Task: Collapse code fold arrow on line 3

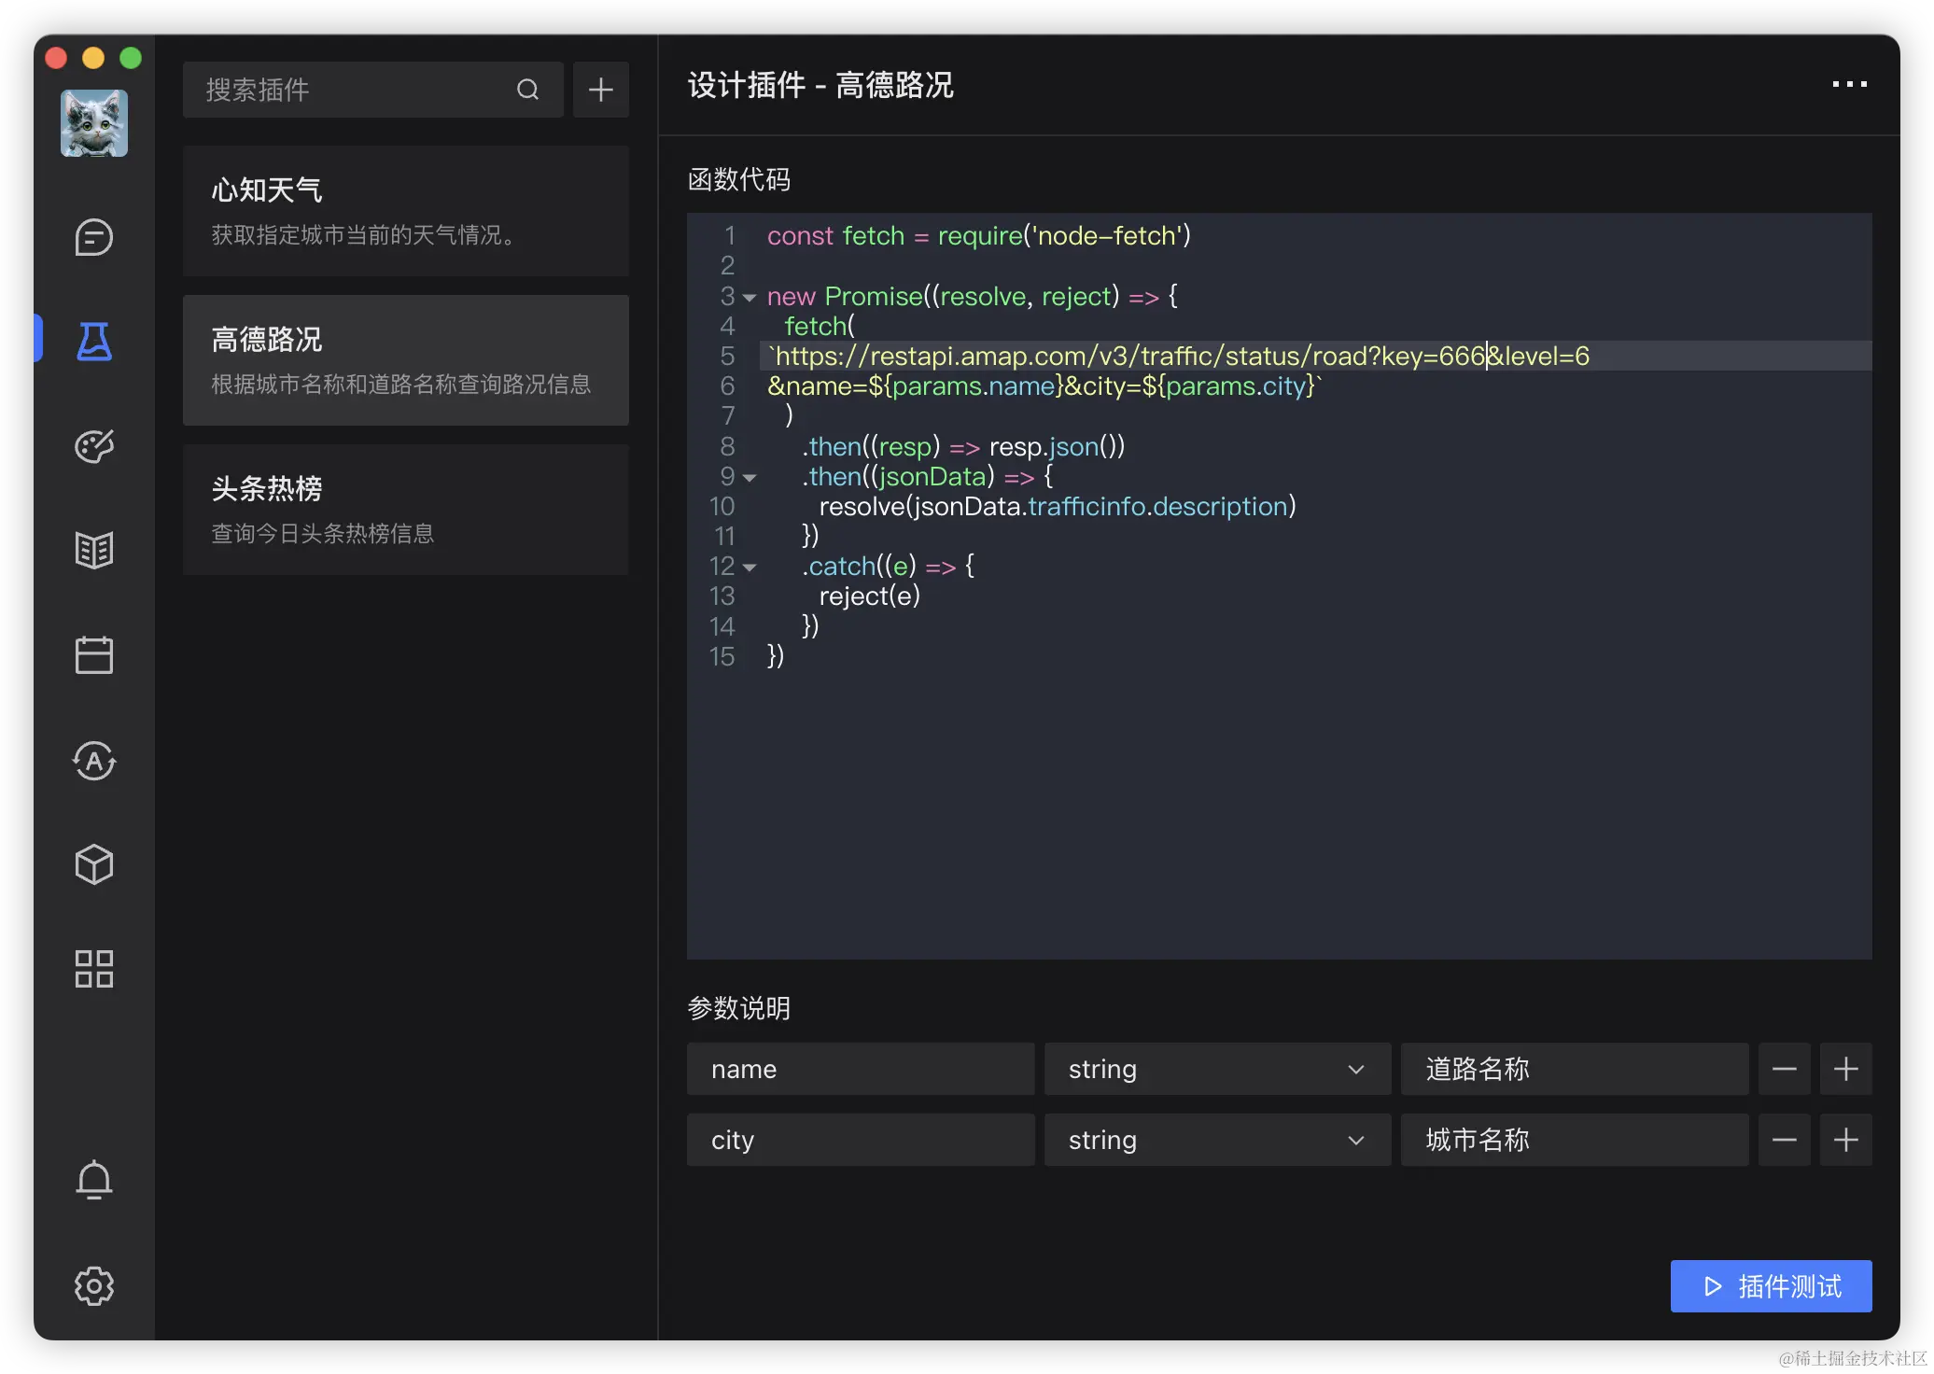Action: click(x=750, y=298)
